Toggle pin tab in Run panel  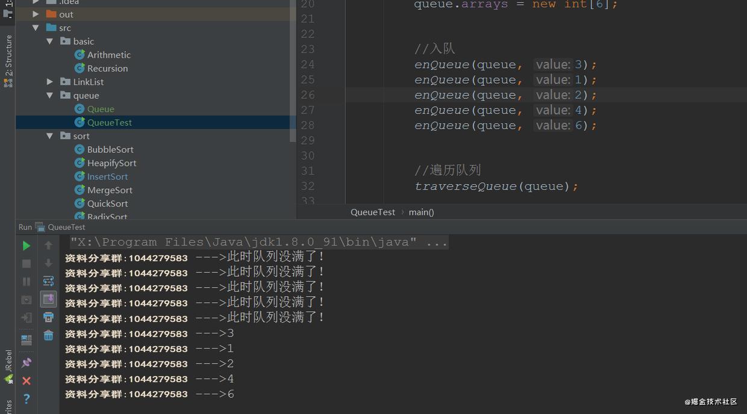point(26,363)
